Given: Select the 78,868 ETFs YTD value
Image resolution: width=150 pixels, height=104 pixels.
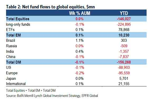Looking at the screenshot, I should [x=124, y=30].
